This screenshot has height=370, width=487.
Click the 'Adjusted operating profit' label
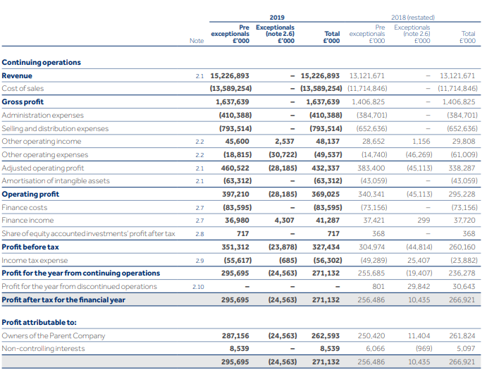tap(43, 168)
